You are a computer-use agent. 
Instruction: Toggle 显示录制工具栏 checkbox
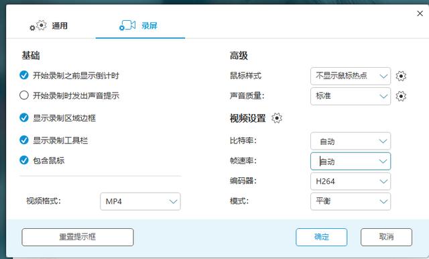click(24, 140)
